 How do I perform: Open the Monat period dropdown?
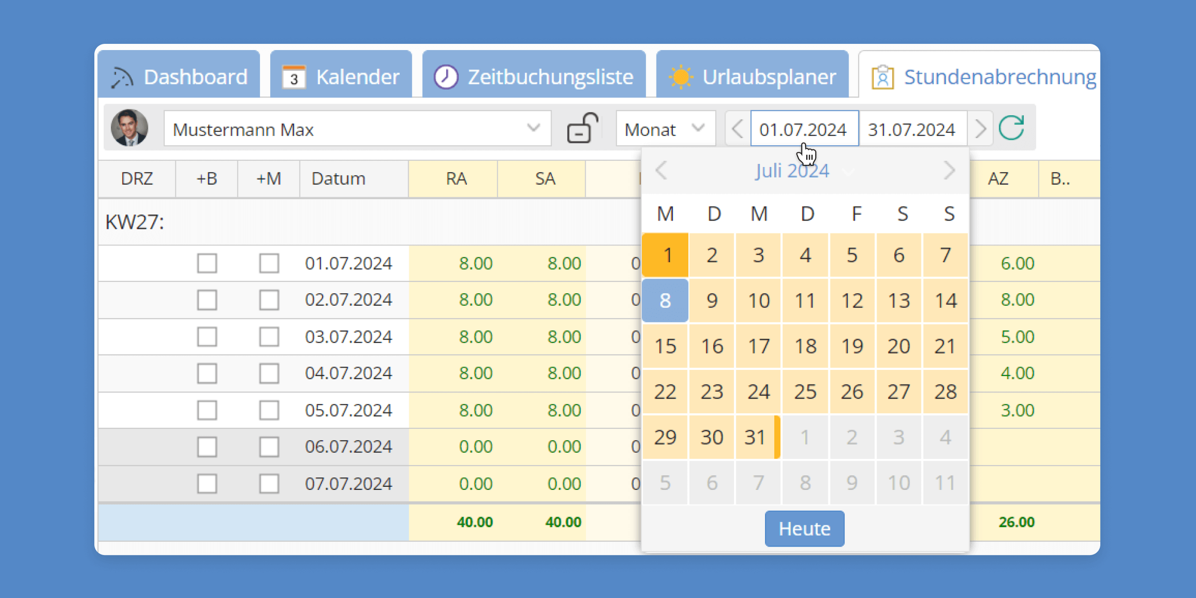pyautogui.click(x=666, y=128)
